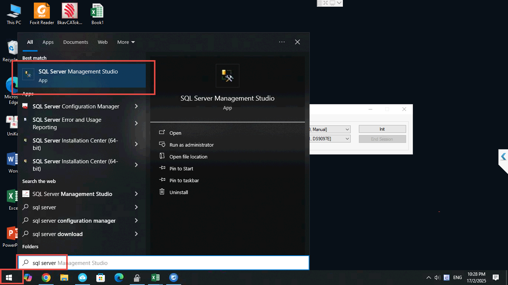Viewport: 508px width, 285px height.
Task: Click the speaker volume tray icon
Action: pos(437,278)
